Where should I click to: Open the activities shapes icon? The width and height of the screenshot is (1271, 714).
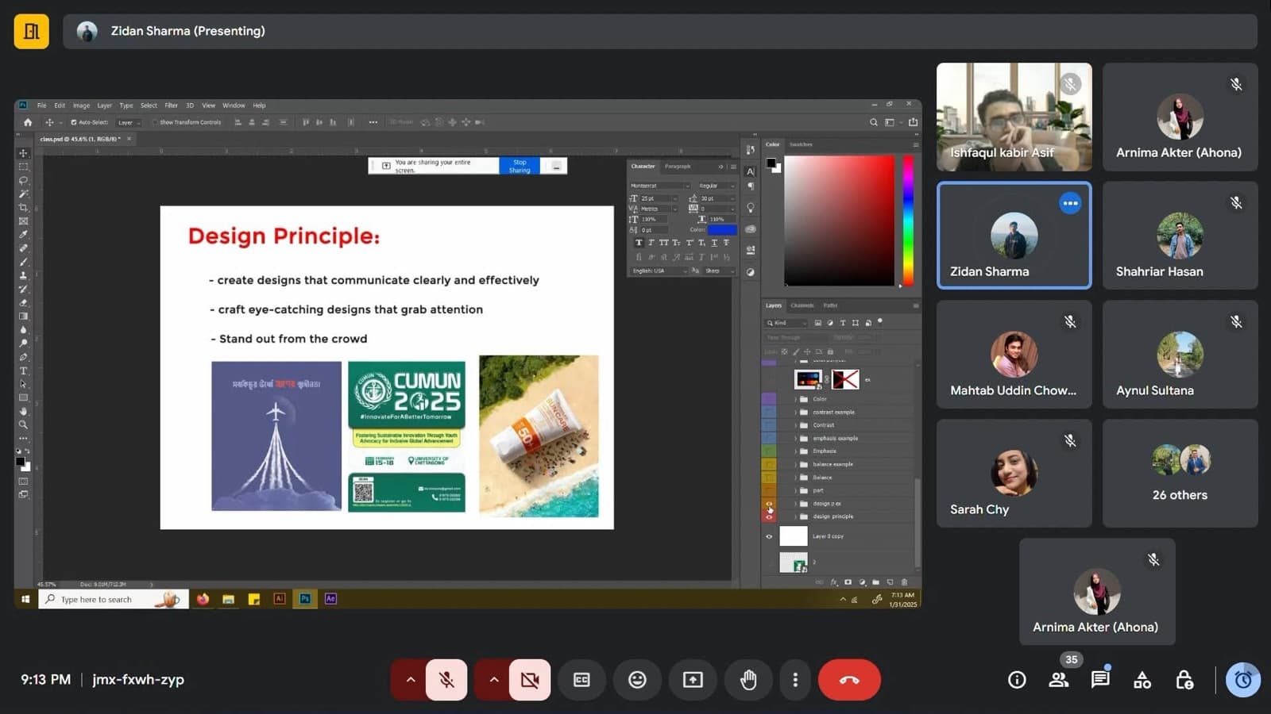pyautogui.click(x=1142, y=680)
